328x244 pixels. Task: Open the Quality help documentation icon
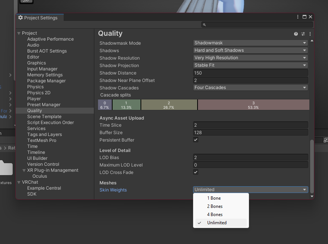[296, 34]
